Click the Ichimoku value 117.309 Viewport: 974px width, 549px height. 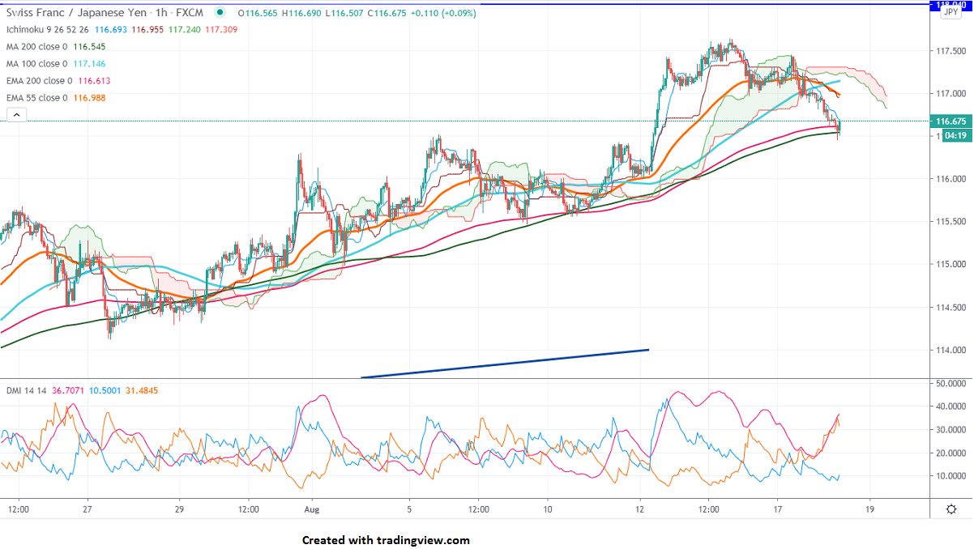222,29
